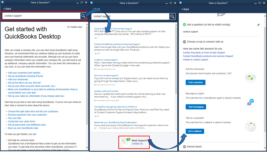Click the search magnifier in the middle window
The height and width of the screenshot is (152, 267).
pyautogui.click(x=172, y=17)
